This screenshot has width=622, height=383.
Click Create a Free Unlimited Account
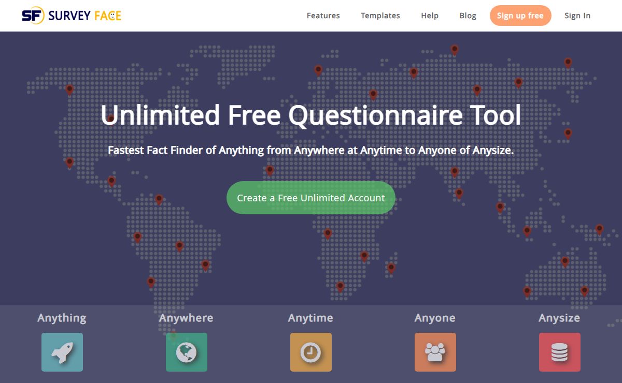click(x=311, y=198)
